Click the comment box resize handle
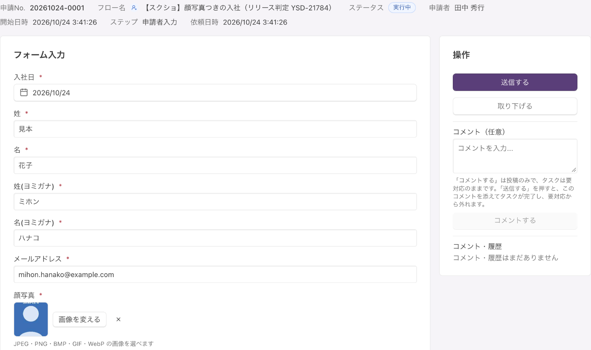Image resolution: width=591 pixels, height=350 pixels. pyautogui.click(x=574, y=170)
